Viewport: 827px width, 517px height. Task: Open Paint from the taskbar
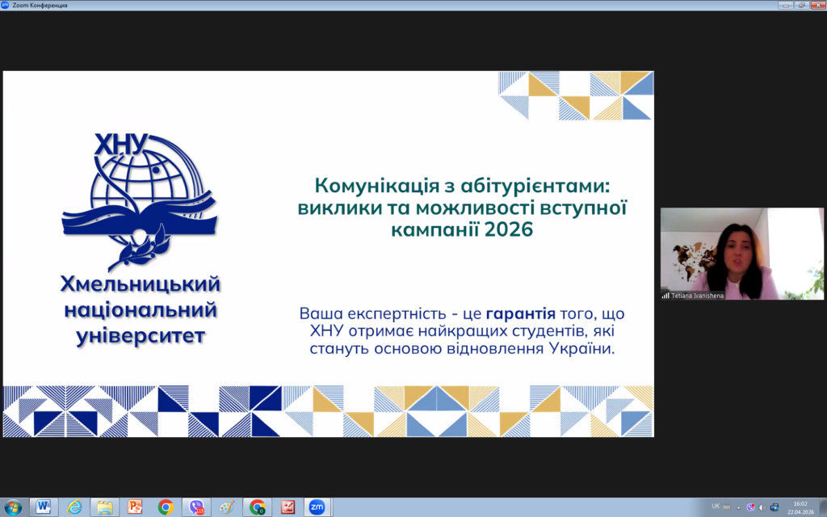227,507
